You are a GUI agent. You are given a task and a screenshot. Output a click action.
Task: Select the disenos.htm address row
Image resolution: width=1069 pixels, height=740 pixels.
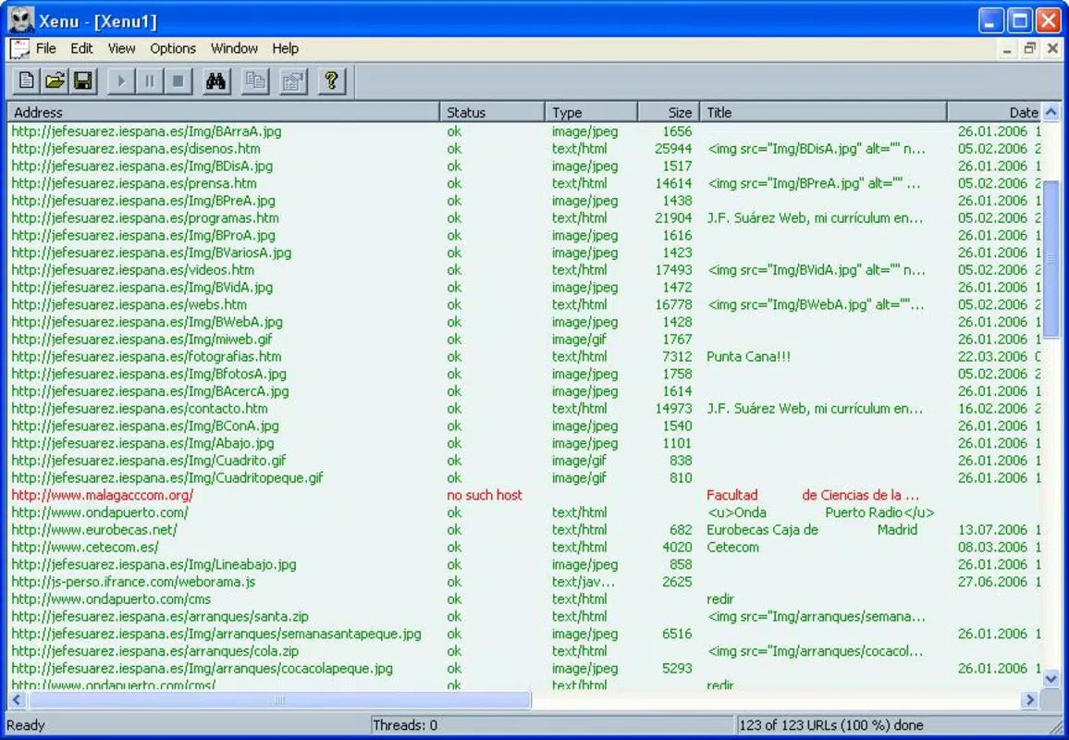136,149
